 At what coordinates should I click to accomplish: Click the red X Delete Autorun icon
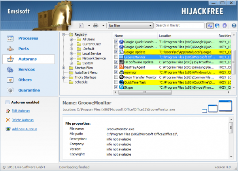8,120
